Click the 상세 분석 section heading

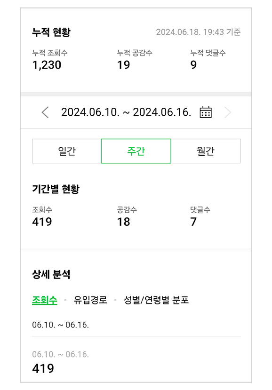(x=51, y=274)
